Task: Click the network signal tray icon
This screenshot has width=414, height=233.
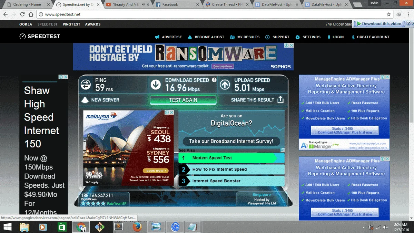Action: click(x=378, y=227)
